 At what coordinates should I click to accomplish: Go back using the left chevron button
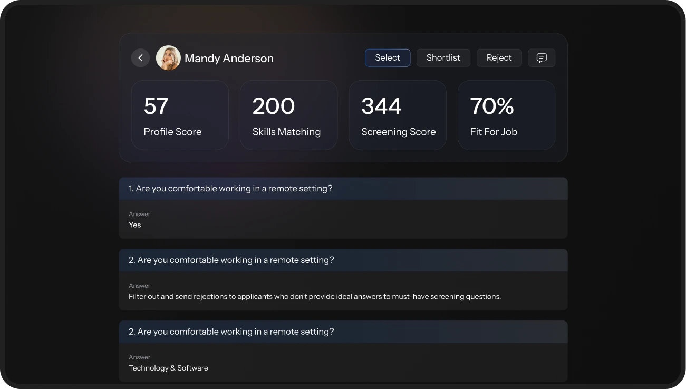coord(140,58)
